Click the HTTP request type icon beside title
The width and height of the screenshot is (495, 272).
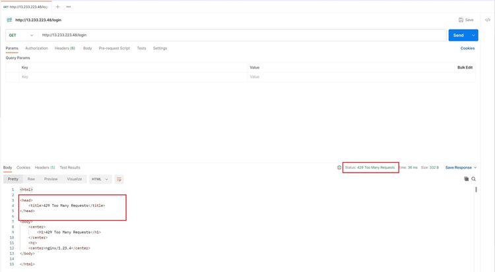pyautogui.click(x=9, y=20)
